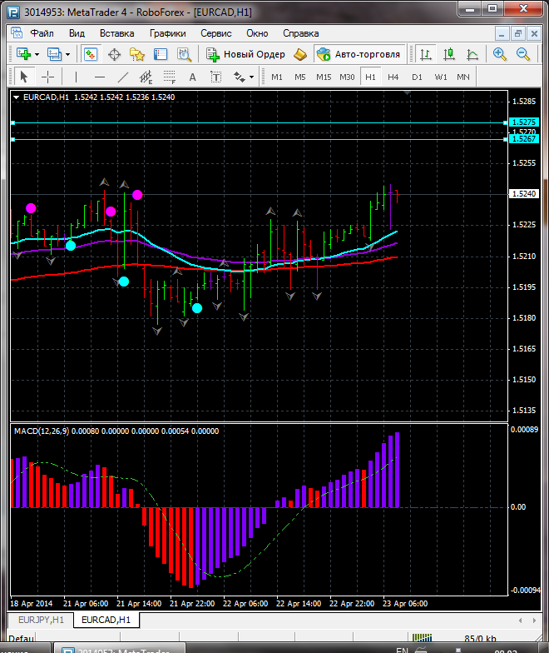Viewport: 549px width, 653px height.
Task: Open the Графики menu
Action: [x=167, y=33]
